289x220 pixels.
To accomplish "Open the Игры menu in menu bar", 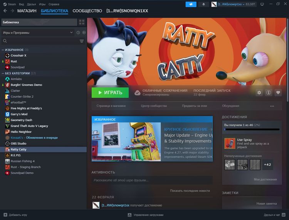I will click(42, 4).
